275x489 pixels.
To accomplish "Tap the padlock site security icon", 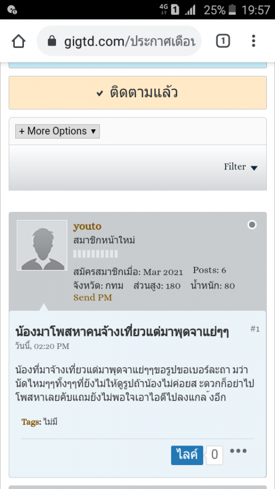I will coord(52,41).
